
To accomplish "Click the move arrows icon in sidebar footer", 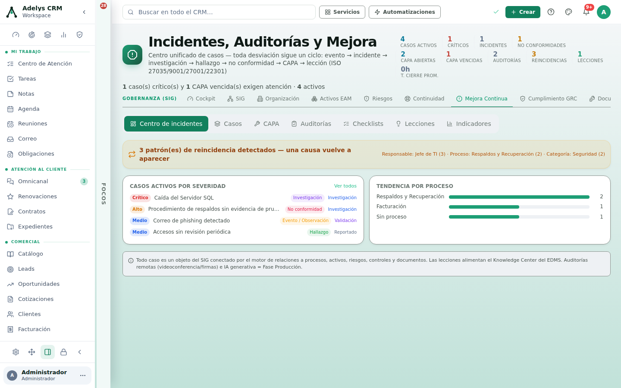I will pyautogui.click(x=32, y=352).
